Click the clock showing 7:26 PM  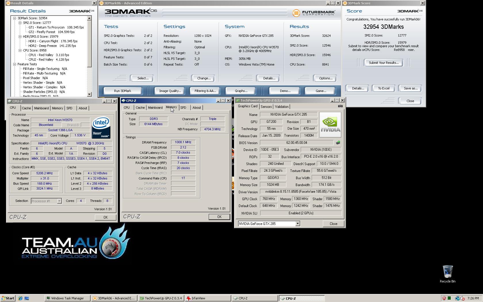pos(473,298)
